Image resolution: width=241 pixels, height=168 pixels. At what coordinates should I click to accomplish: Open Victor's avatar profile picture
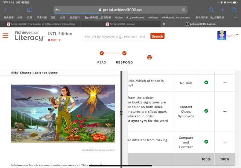(x=221, y=35)
